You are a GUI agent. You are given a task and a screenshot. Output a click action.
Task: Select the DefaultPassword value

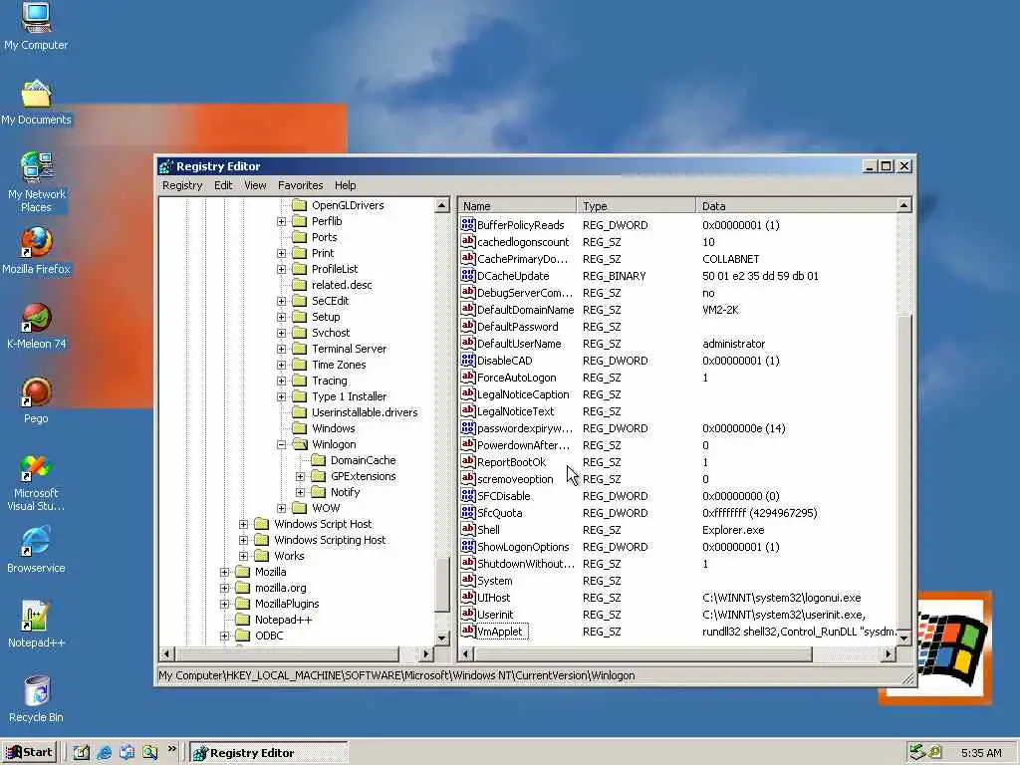pyautogui.click(x=517, y=327)
